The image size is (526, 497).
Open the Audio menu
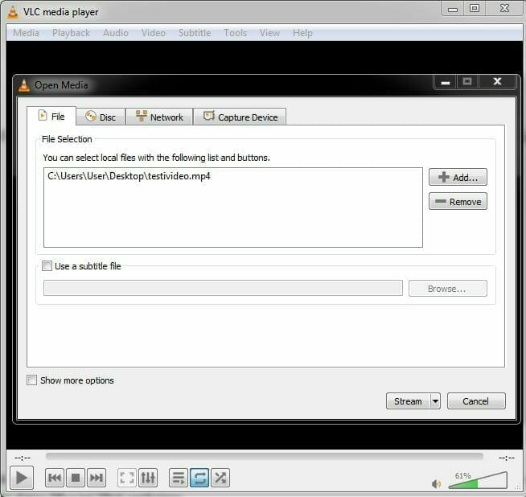pos(116,33)
